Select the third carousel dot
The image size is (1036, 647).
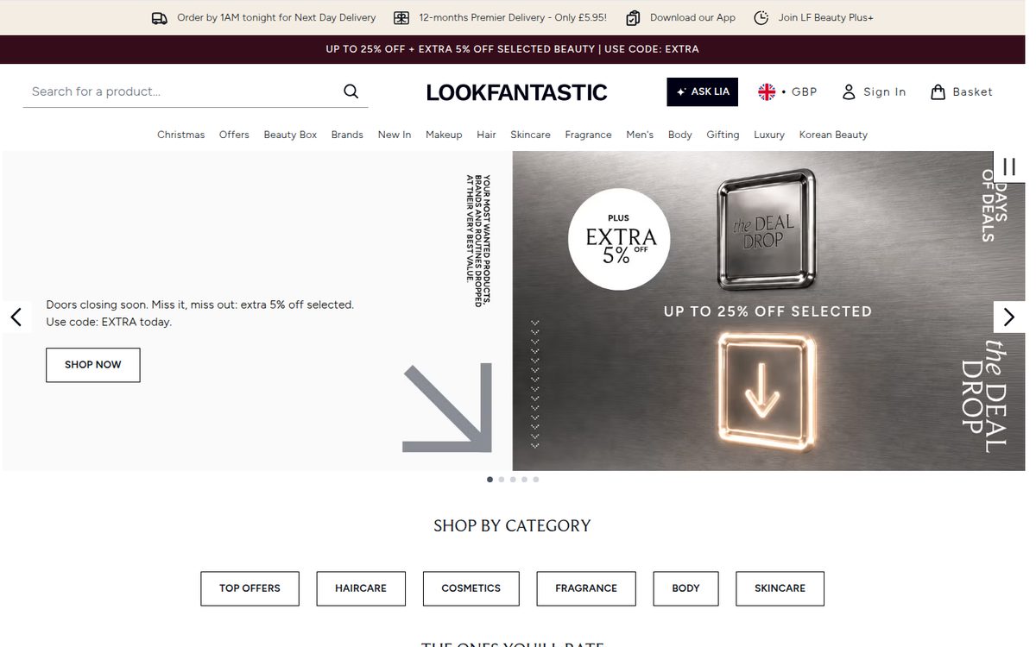coord(513,480)
